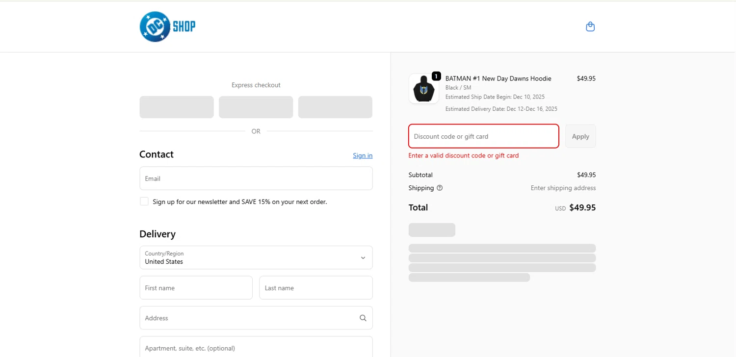736x357 pixels.
Task: Click the shipping help question mark icon
Action: pos(440,188)
